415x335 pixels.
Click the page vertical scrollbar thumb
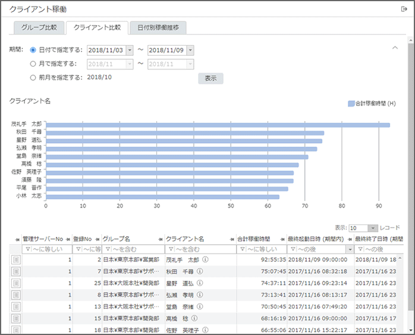click(x=410, y=178)
